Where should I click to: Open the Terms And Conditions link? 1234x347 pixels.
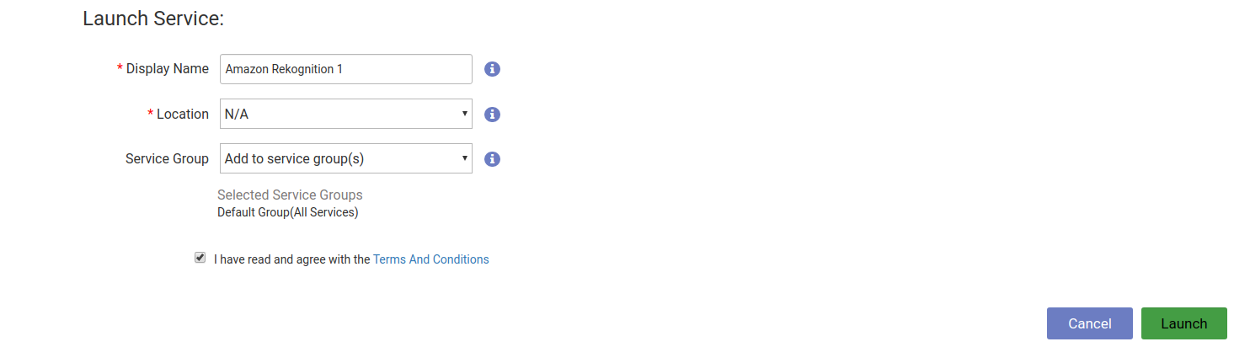430,259
